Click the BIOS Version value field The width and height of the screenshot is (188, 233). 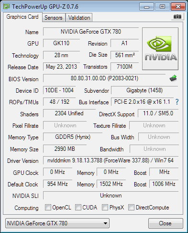(104, 78)
